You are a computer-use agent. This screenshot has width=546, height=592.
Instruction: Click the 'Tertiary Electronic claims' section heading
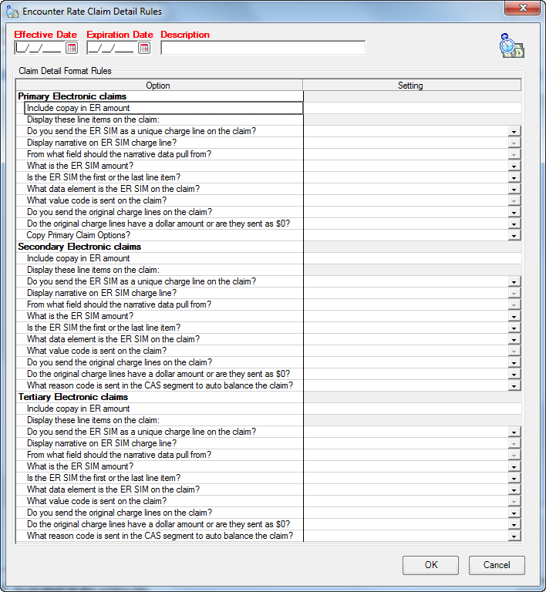click(x=73, y=397)
